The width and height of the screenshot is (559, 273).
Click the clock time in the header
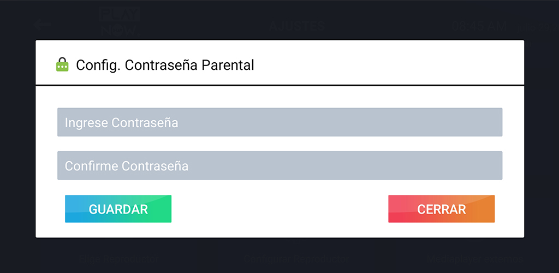pyautogui.click(x=479, y=26)
